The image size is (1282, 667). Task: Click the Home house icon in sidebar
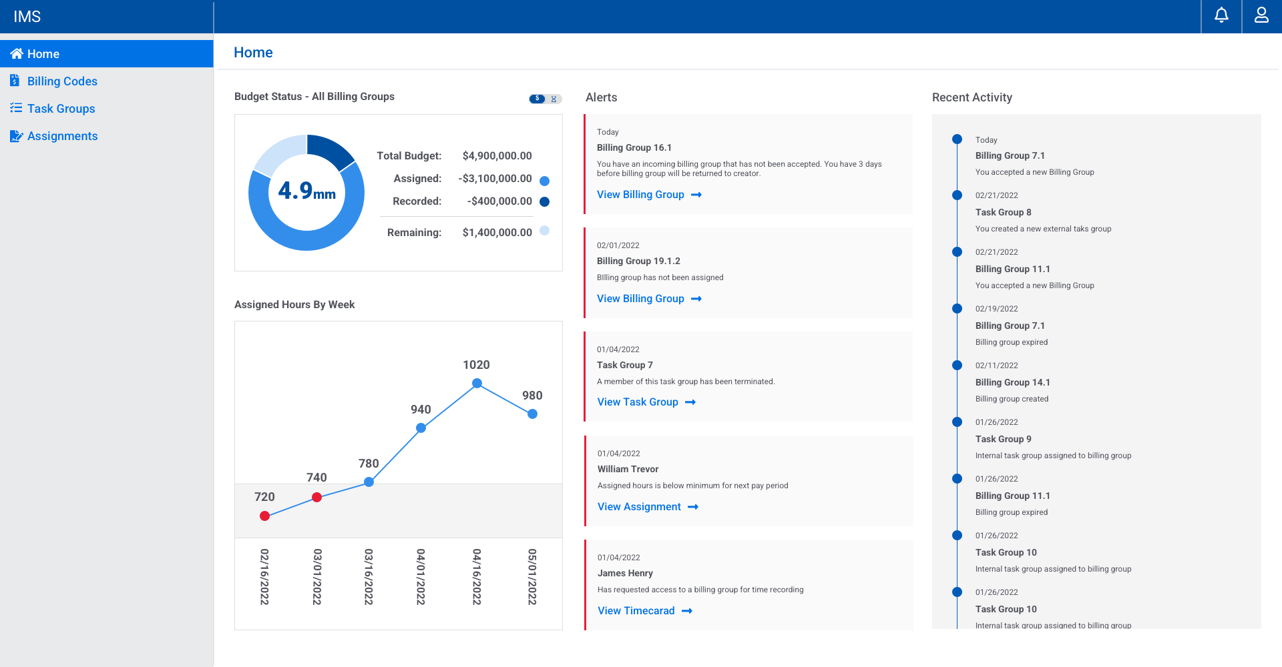point(17,54)
